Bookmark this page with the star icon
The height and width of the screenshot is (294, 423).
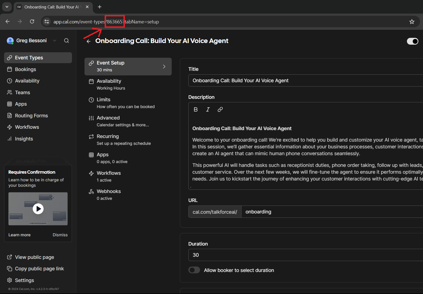[412, 22]
